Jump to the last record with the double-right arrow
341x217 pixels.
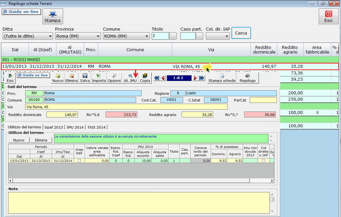click(202, 78)
